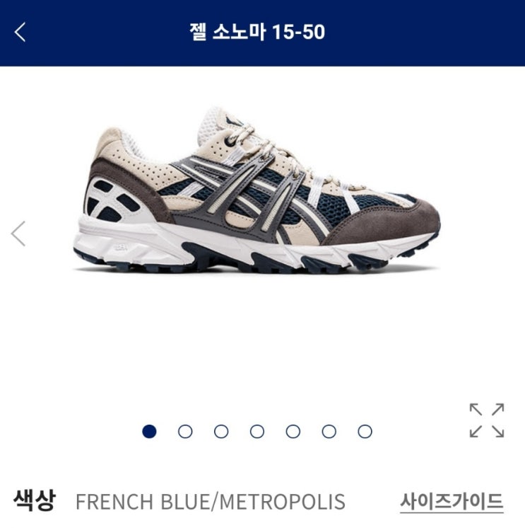The height and width of the screenshot is (528, 525).
Task: Show the previous product image
Action: pyautogui.click(x=18, y=234)
